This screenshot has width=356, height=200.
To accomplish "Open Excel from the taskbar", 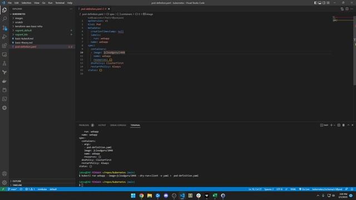I will [x=215, y=196].
